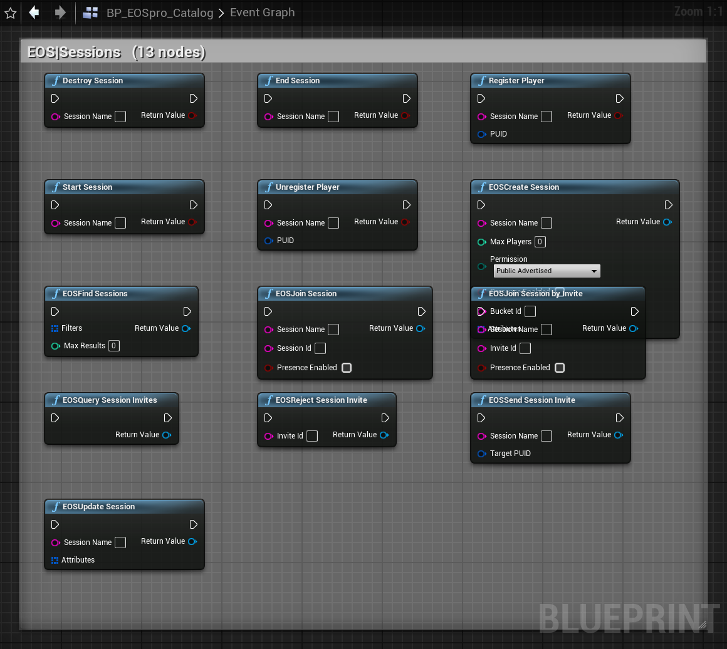Click EOSCreate Session Max Players pin
The width and height of the screenshot is (727, 649).
click(482, 242)
